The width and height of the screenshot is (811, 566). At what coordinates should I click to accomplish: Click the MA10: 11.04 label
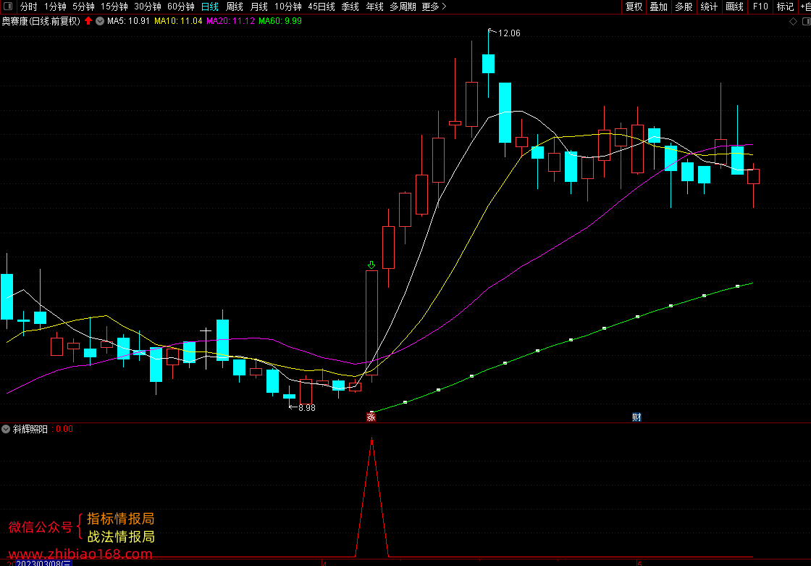point(178,21)
